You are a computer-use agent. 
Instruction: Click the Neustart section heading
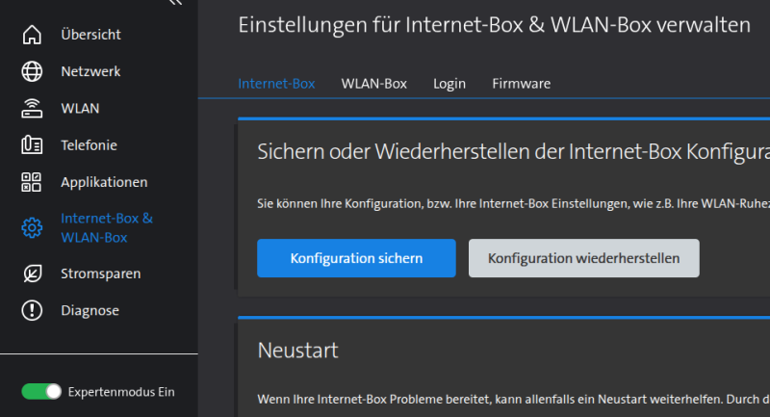pyautogui.click(x=297, y=350)
